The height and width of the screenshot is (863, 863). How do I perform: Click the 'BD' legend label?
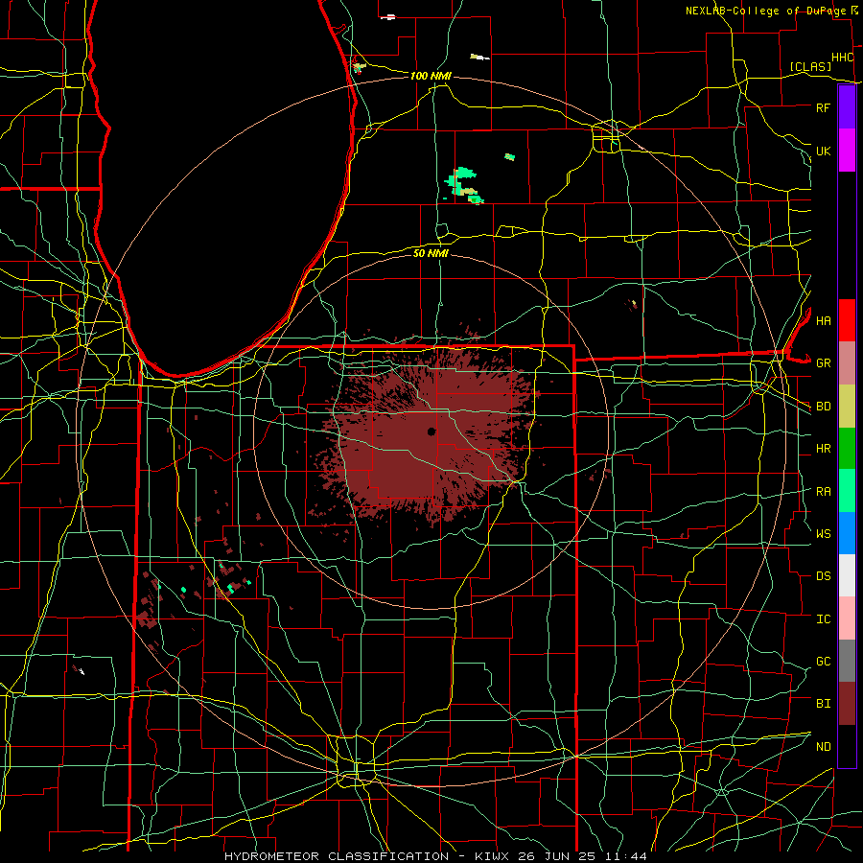[x=823, y=407]
